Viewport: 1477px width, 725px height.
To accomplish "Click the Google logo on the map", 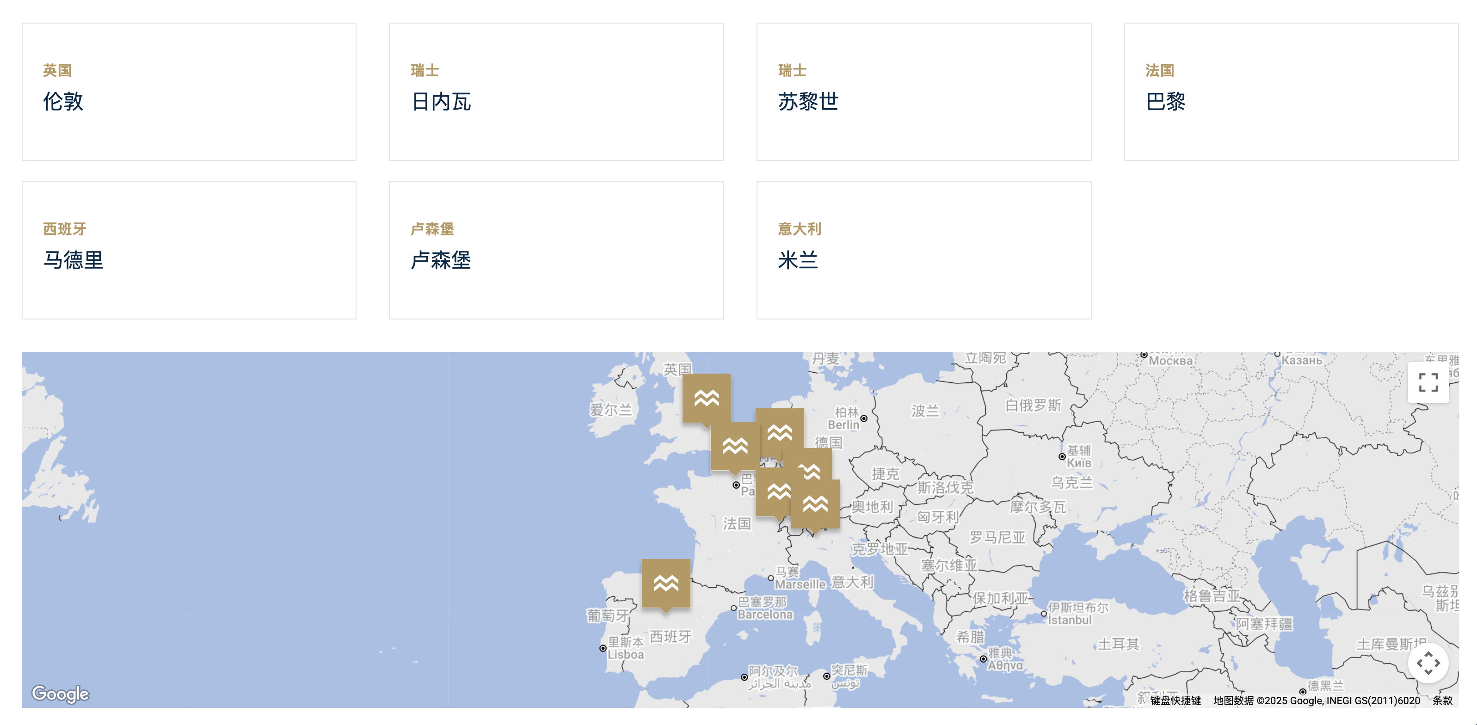I will point(60,694).
